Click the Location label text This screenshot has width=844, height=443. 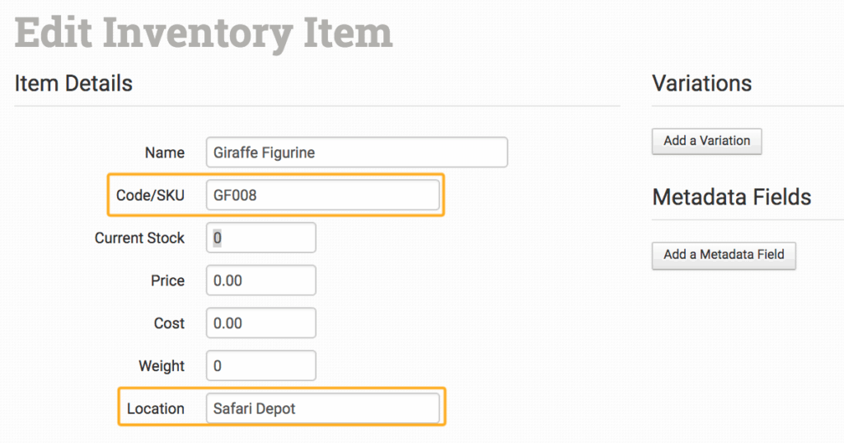point(155,408)
